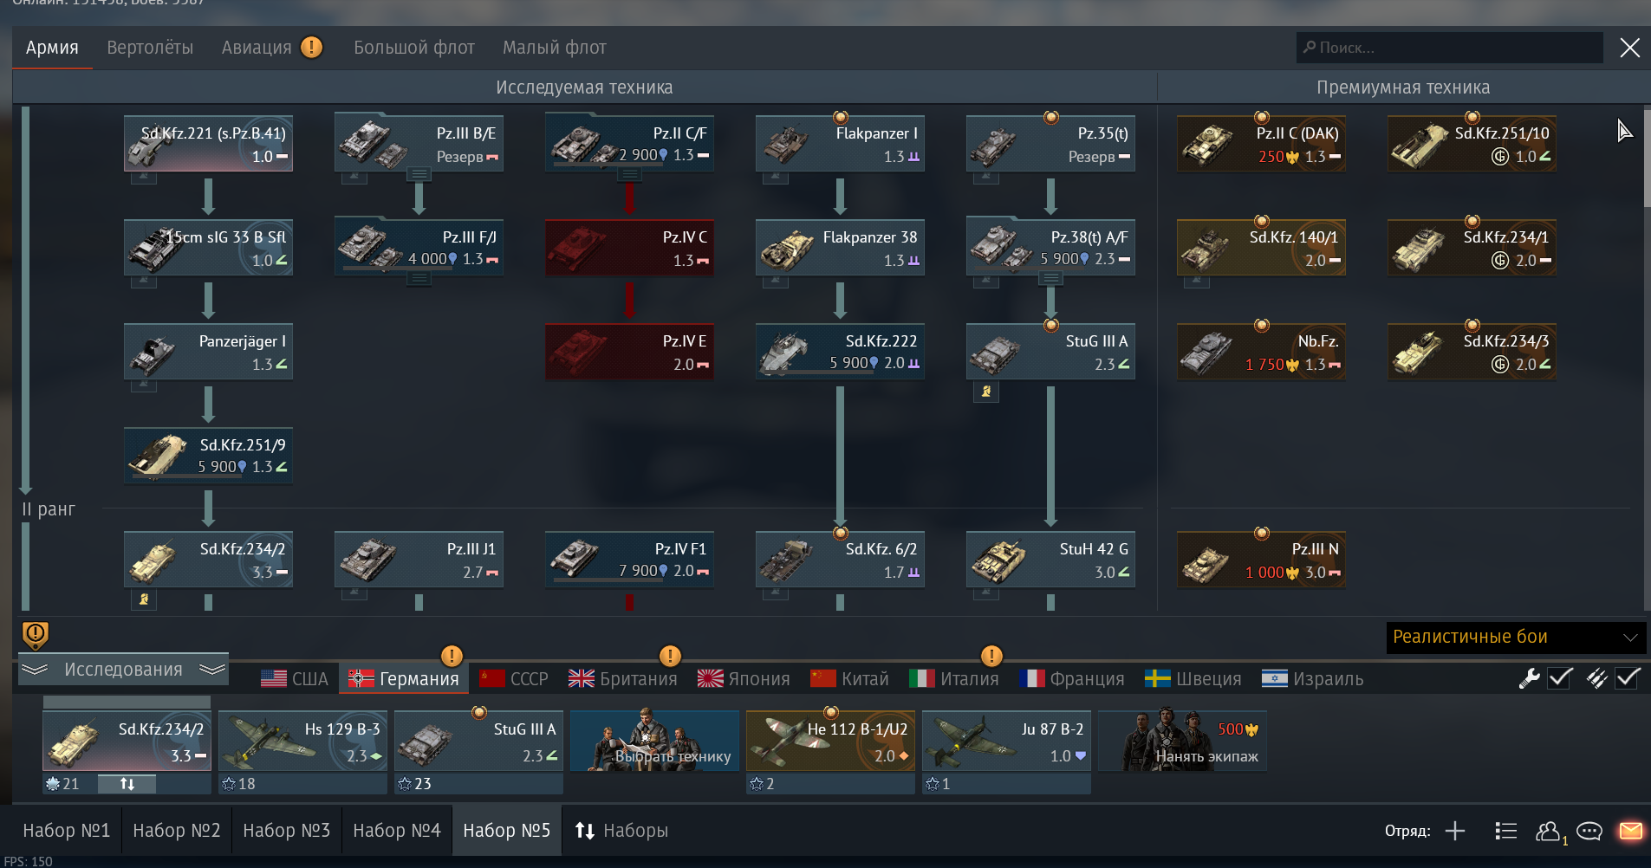Switch to the Большой флот tab

coord(414,48)
